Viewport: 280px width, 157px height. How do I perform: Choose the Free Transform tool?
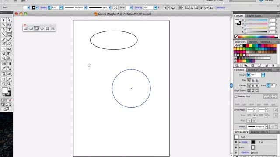coord(9,54)
